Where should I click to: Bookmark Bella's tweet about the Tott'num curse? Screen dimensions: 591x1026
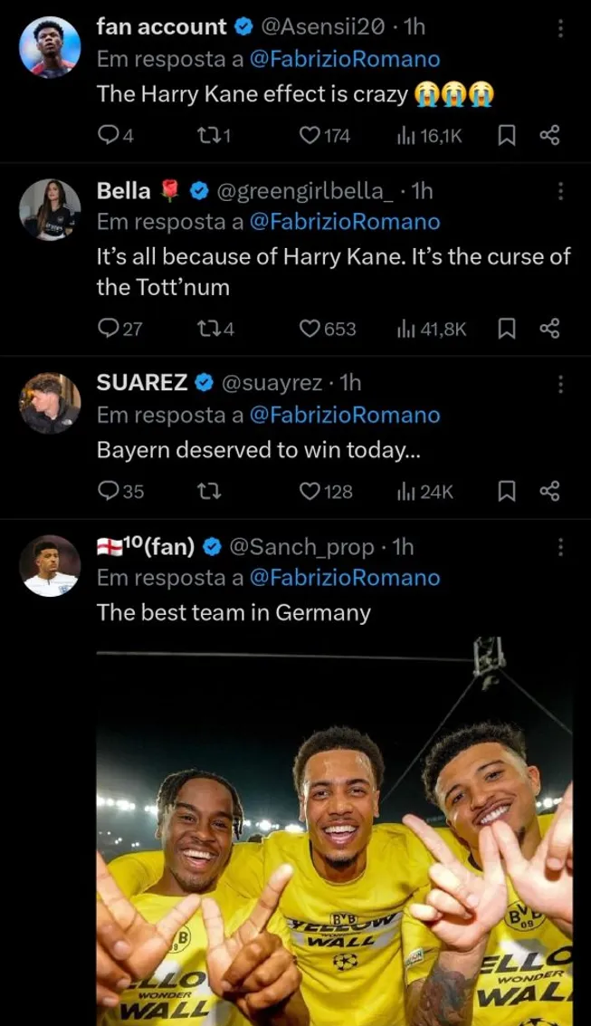pyautogui.click(x=505, y=329)
